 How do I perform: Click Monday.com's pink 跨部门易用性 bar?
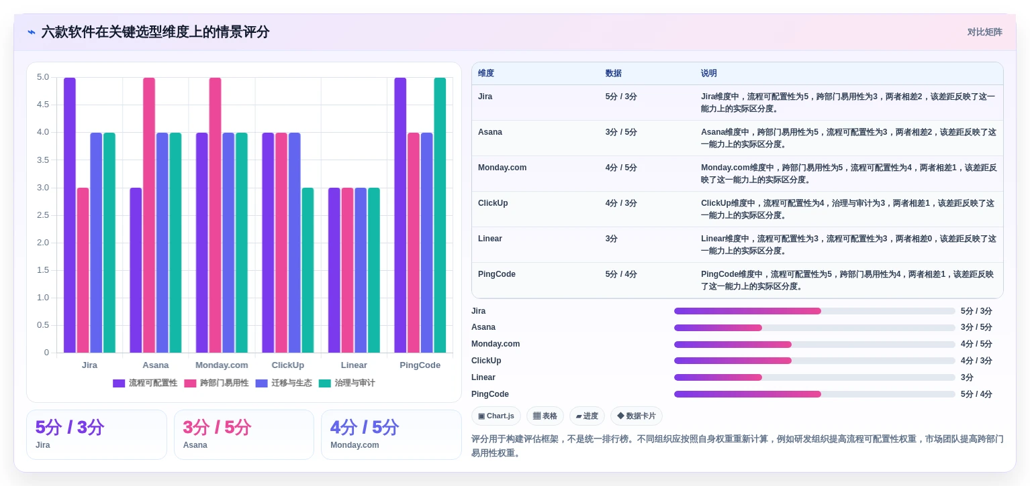pos(215,215)
